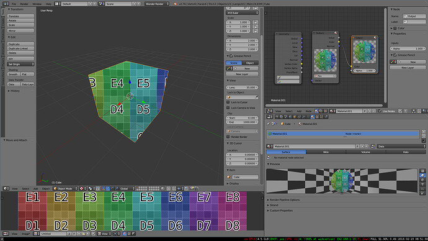
Task: Select material nodes tree type icon
Action: tap(316, 111)
